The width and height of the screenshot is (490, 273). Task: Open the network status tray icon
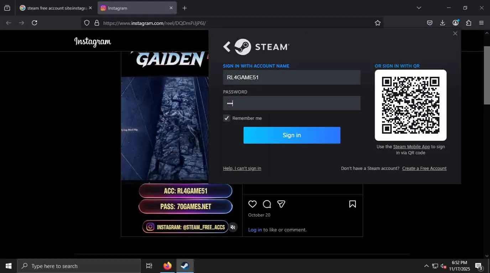(x=435, y=266)
